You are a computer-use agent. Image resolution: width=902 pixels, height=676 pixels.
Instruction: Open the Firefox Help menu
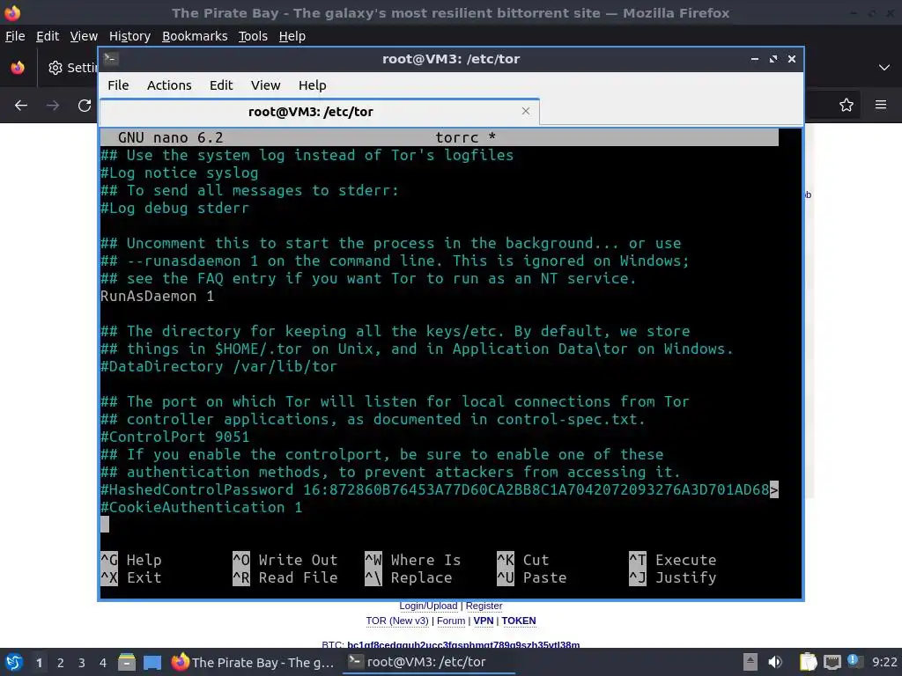click(292, 36)
